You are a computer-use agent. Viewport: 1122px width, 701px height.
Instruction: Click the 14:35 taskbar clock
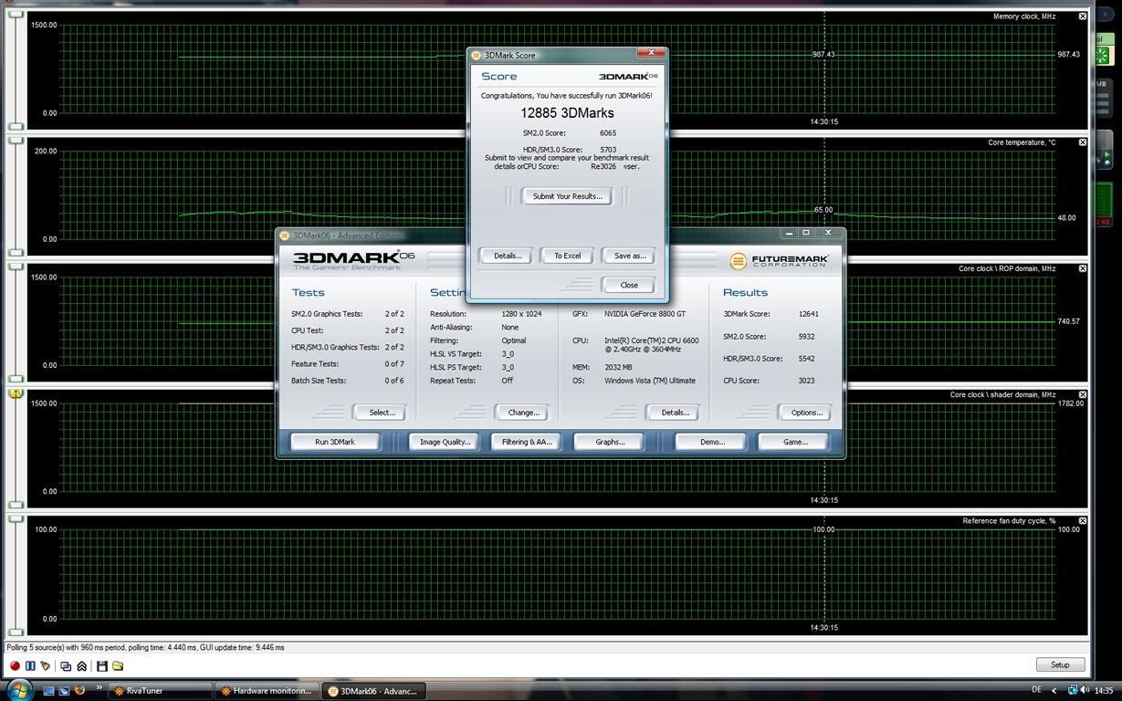[1103, 690]
